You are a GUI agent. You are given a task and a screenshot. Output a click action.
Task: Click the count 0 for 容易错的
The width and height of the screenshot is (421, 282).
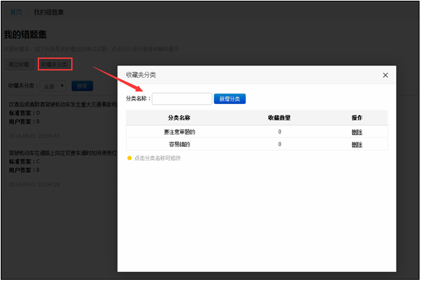click(x=279, y=145)
